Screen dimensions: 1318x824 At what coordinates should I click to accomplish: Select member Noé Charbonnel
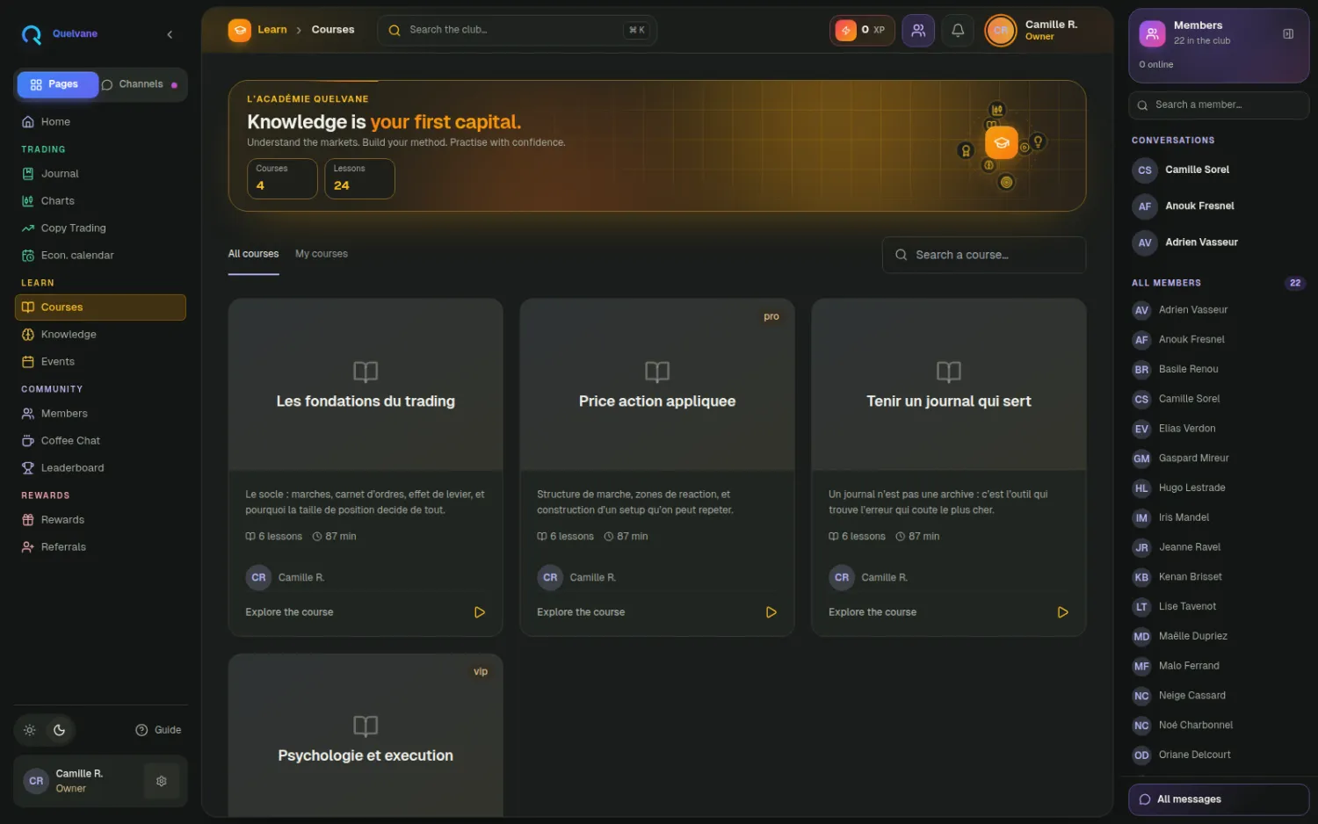pyautogui.click(x=1219, y=726)
